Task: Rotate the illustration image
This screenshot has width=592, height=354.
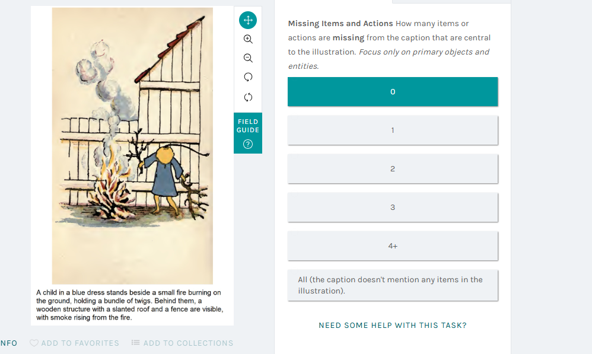Action: coord(248,77)
